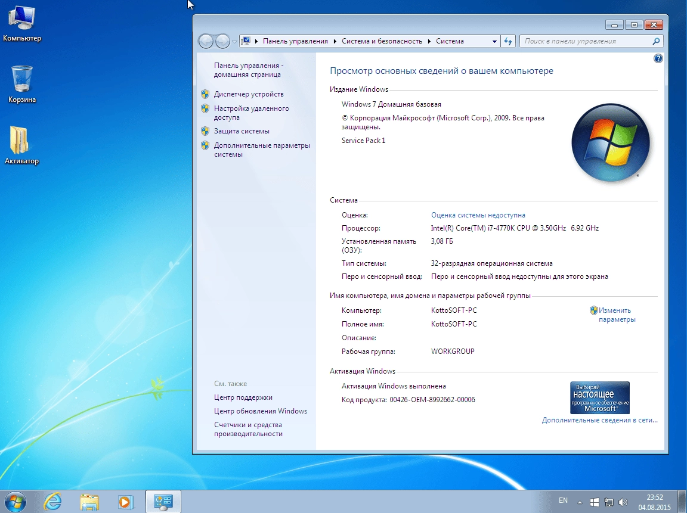Click Изменить параметры link
Screen dimensions: 687x513
(617, 315)
